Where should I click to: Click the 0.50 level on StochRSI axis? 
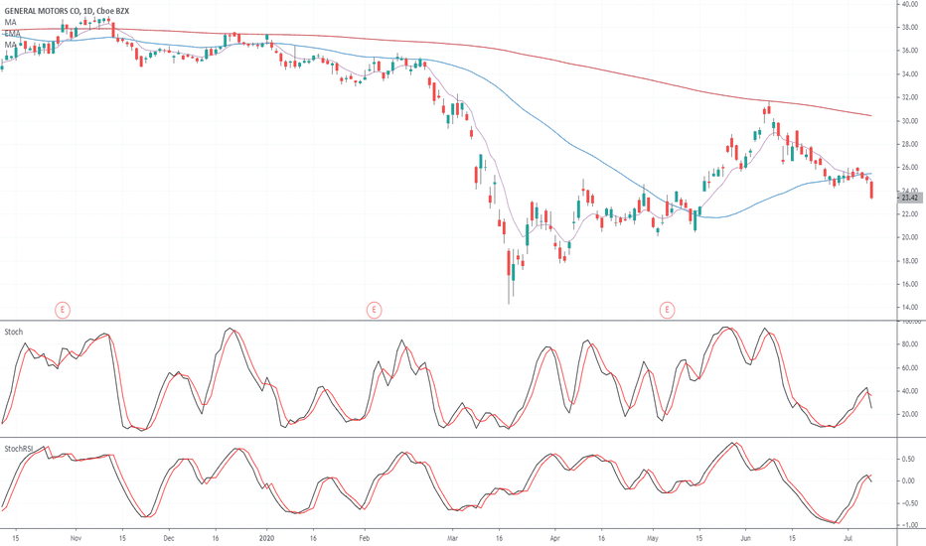(x=908, y=460)
